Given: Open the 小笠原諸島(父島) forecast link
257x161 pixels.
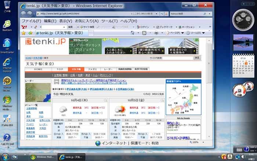Looking at the screenshot, I should point(125,89).
